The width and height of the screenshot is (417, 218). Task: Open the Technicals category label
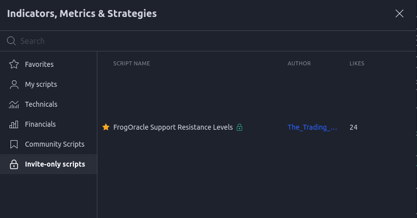(x=41, y=104)
